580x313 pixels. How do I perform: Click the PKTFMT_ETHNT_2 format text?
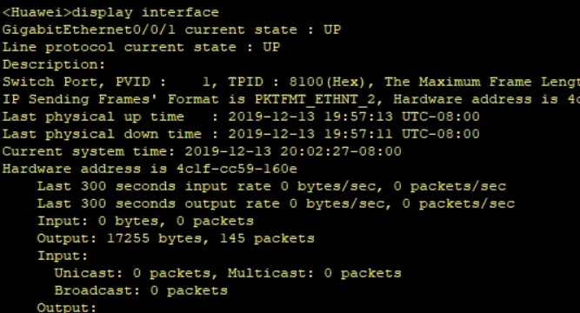tap(315, 99)
